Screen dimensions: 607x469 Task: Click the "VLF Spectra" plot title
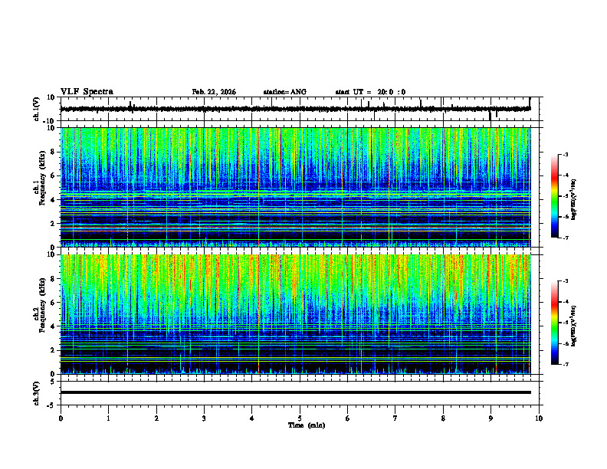click(87, 91)
